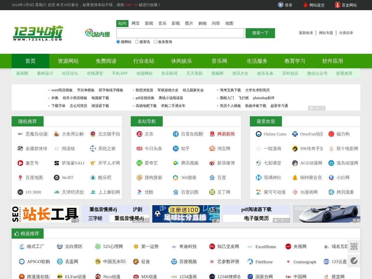Open 京东 via its icon
372x279 pixels.
click(x=139, y=134)
